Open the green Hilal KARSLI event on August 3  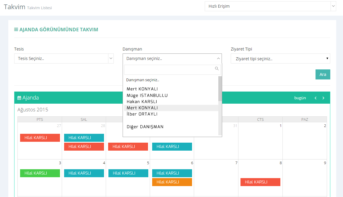(40, 173)
